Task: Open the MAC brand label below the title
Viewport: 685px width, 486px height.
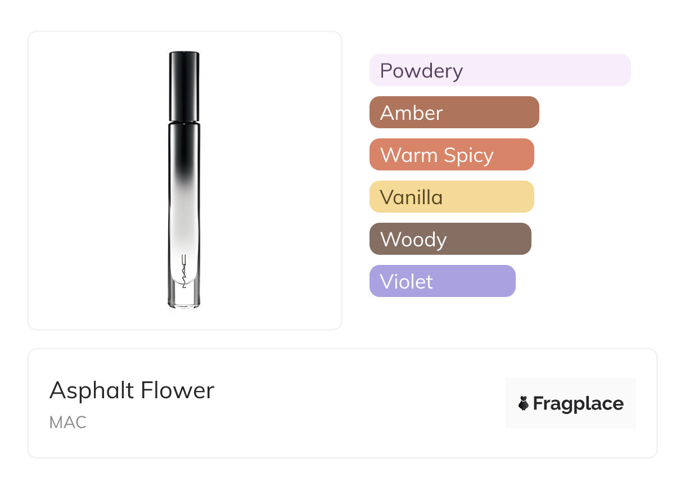Action: pos(68,422)
